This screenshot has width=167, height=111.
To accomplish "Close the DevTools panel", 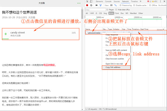I will click(x=164, y=1).
